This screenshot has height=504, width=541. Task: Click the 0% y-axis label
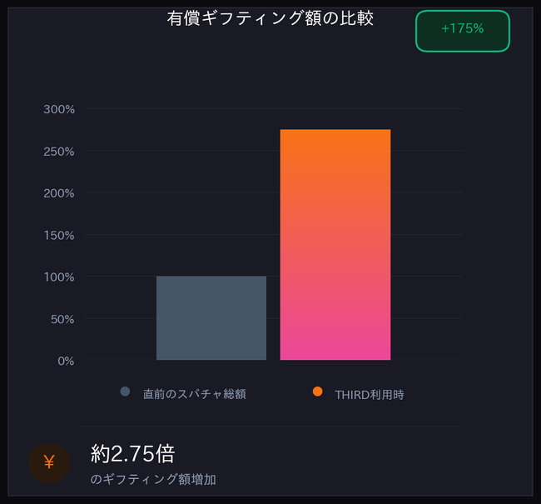tap(65, 361)
